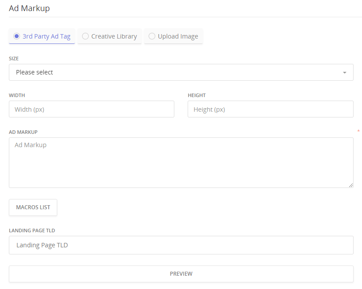The width and height of the screenshot is (362, 289).
Task: Click the caret arrow in the Size dropdown
Action: (345, 73)
